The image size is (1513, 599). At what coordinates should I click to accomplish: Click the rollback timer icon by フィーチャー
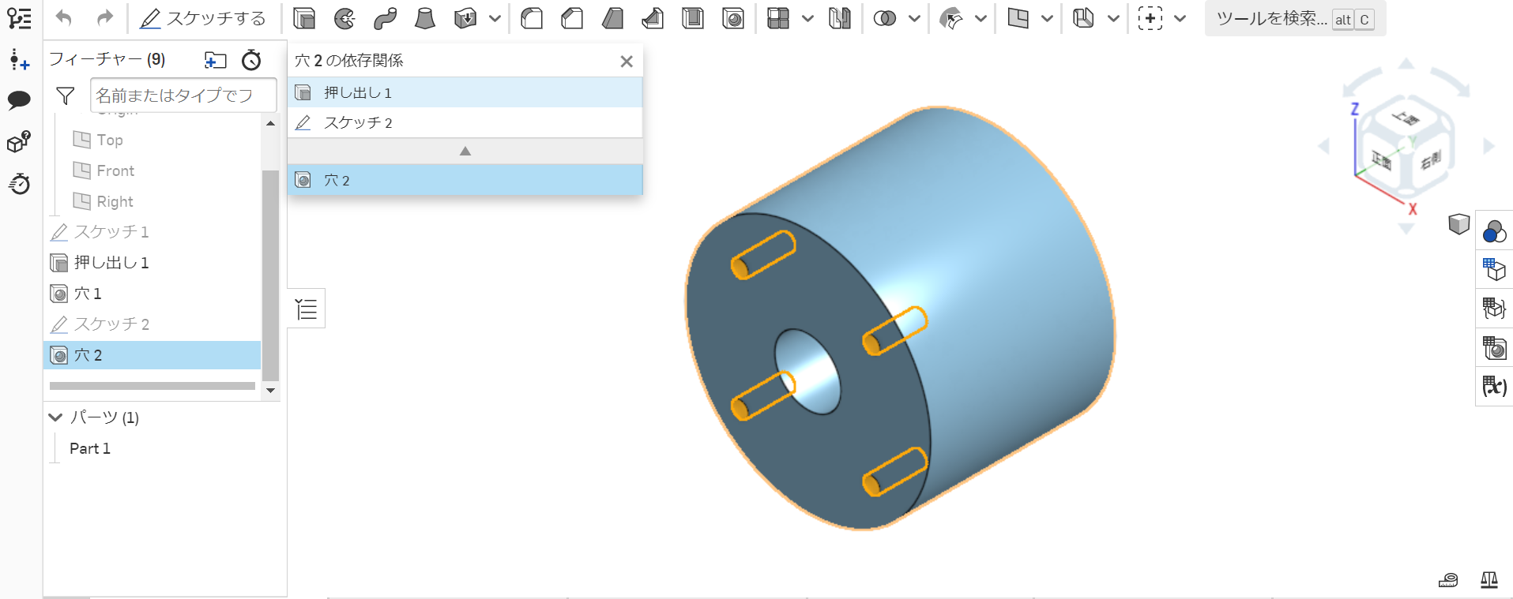(x=251, y=60)
